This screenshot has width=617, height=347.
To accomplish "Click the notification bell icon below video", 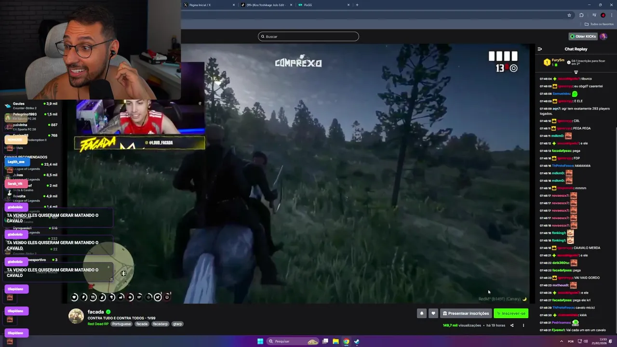I will click(422, 313).
